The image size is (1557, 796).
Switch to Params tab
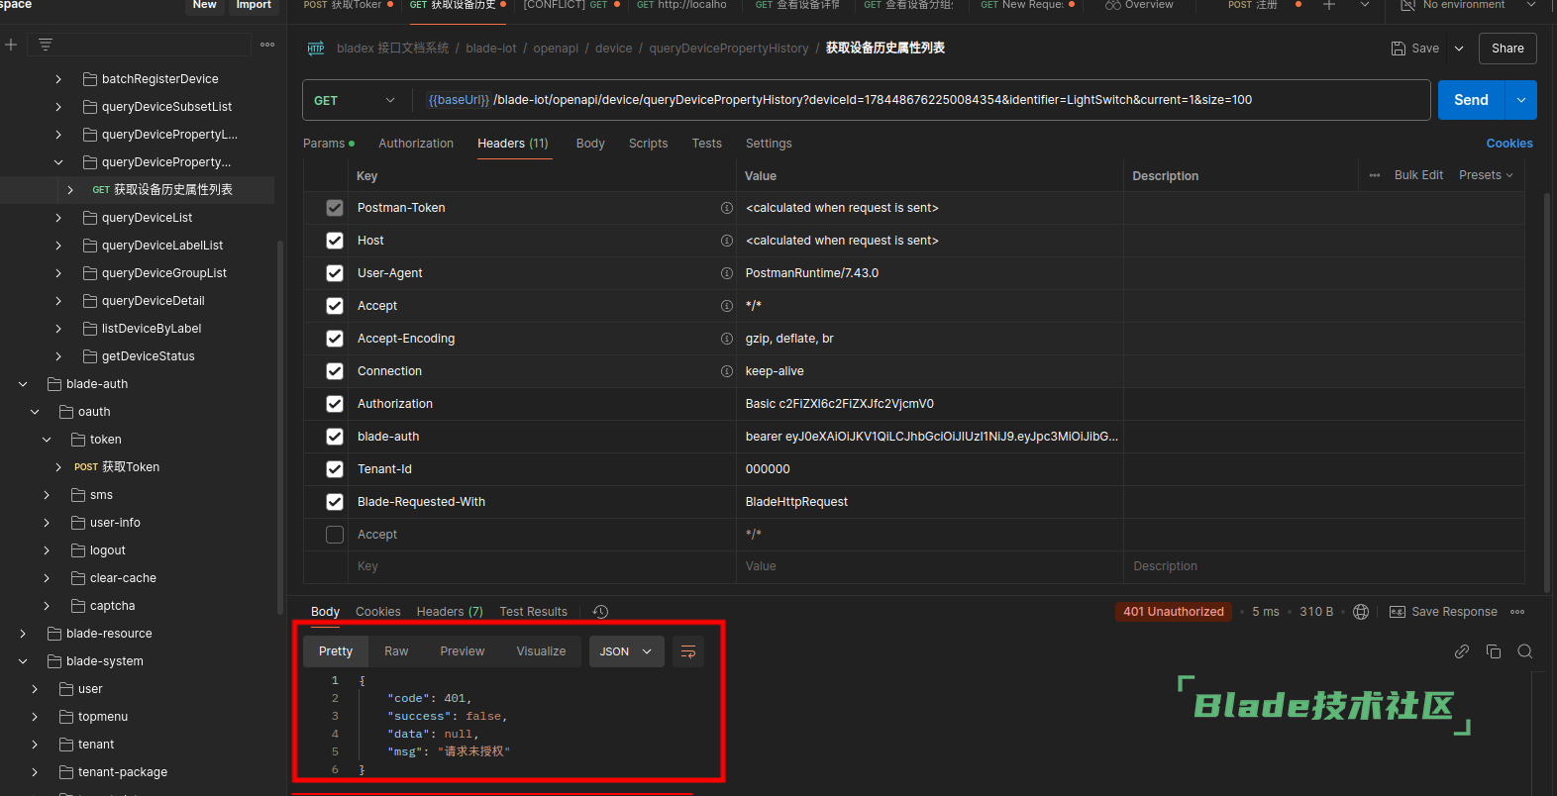point(328,144)
